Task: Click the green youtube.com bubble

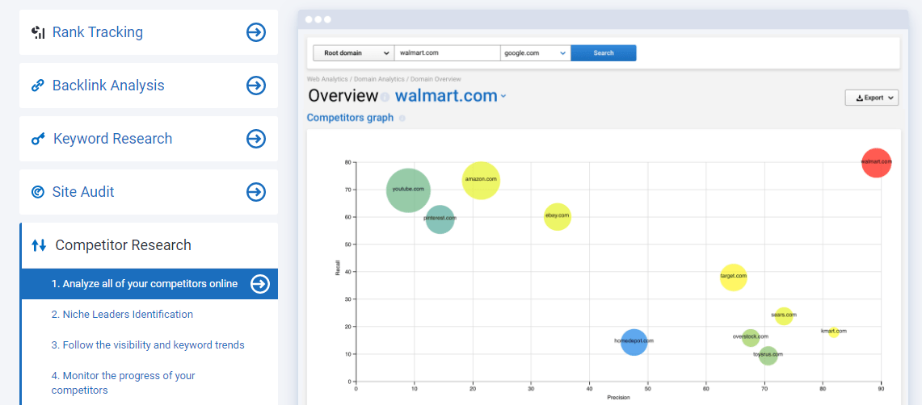Action: tap(408, 190)
